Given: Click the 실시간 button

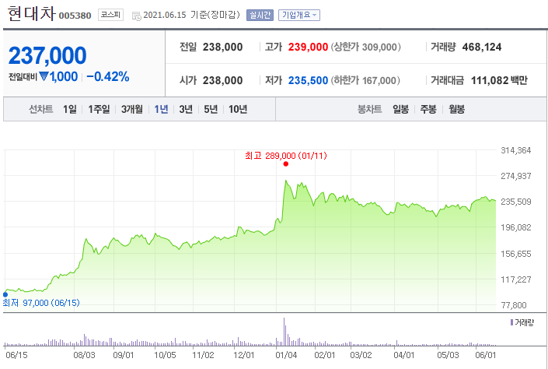Looking at the screenshot, I should coord(260,15).
